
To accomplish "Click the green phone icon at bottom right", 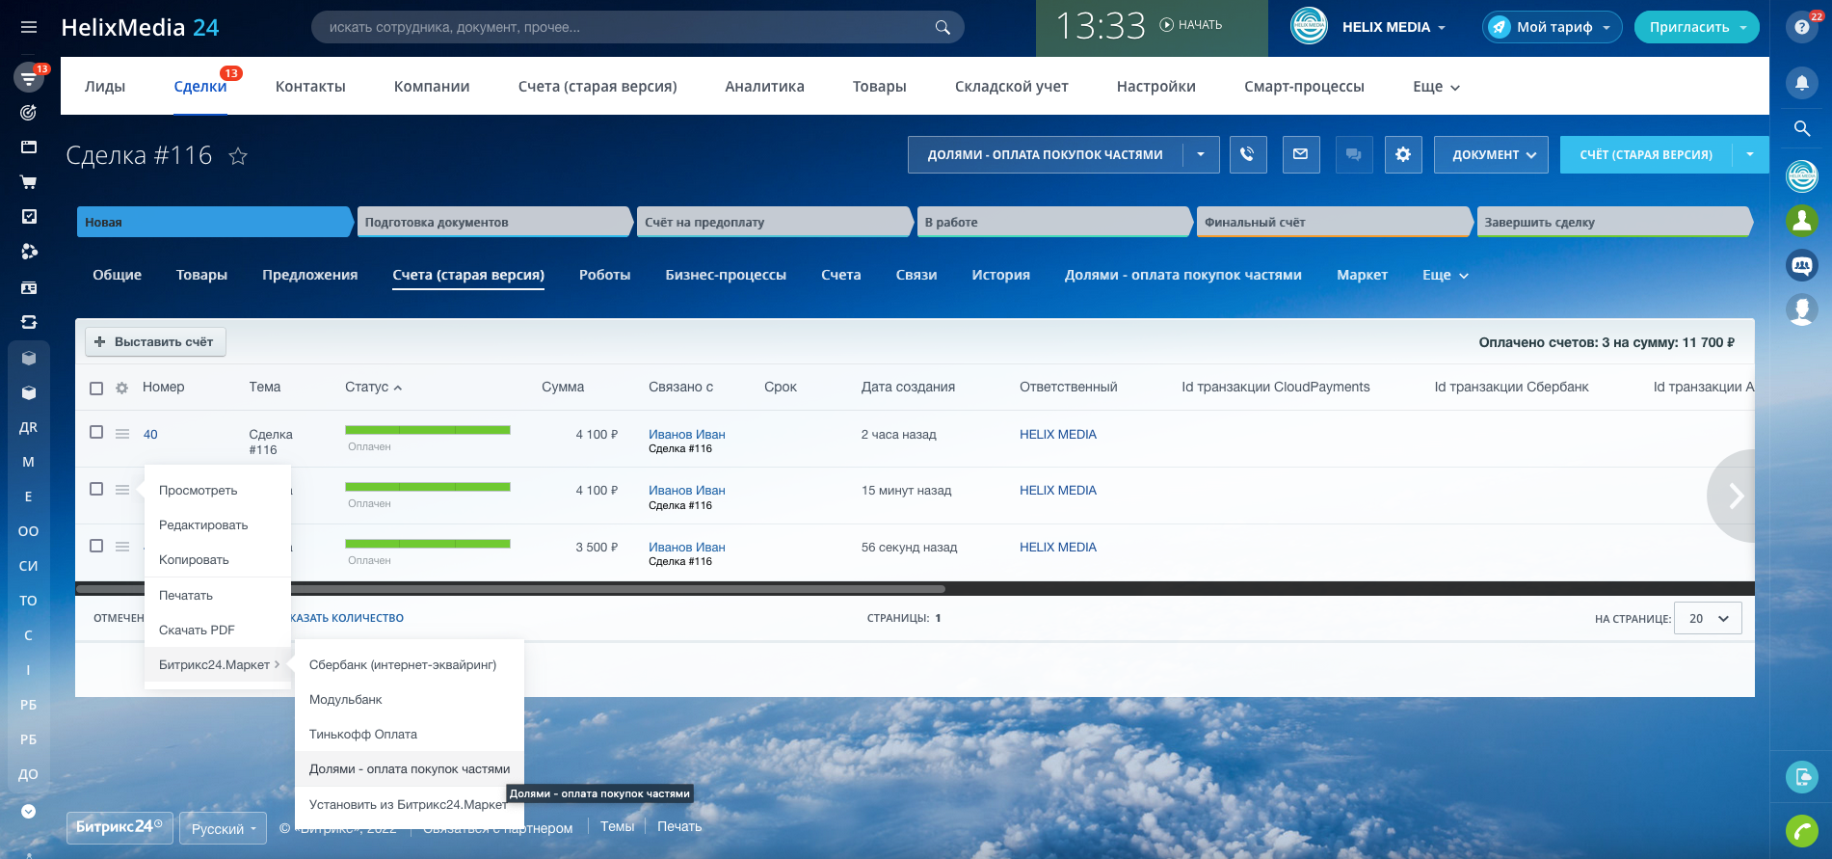I will click(1801, 830).
